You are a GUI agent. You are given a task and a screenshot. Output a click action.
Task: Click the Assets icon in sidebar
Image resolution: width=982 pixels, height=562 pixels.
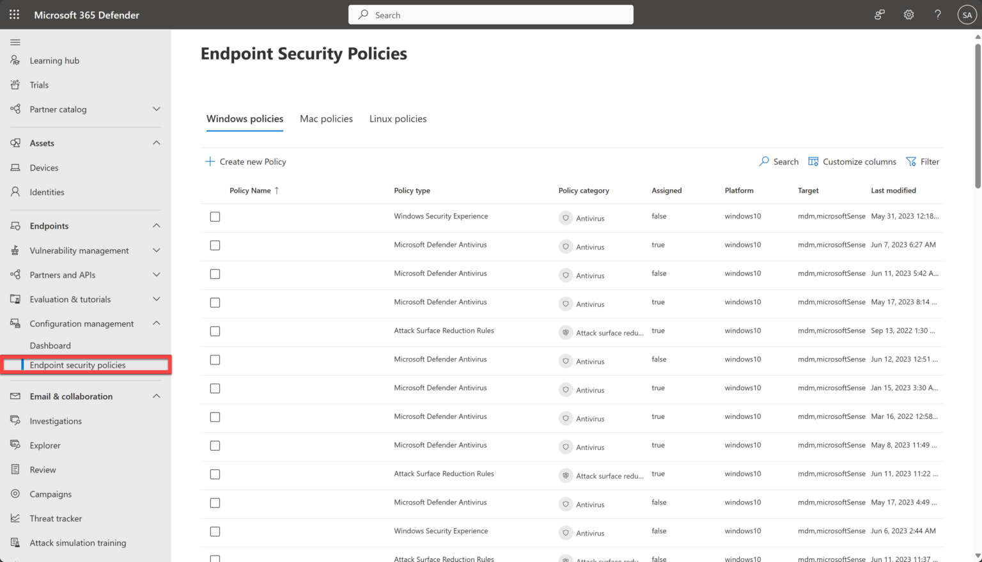15,143
